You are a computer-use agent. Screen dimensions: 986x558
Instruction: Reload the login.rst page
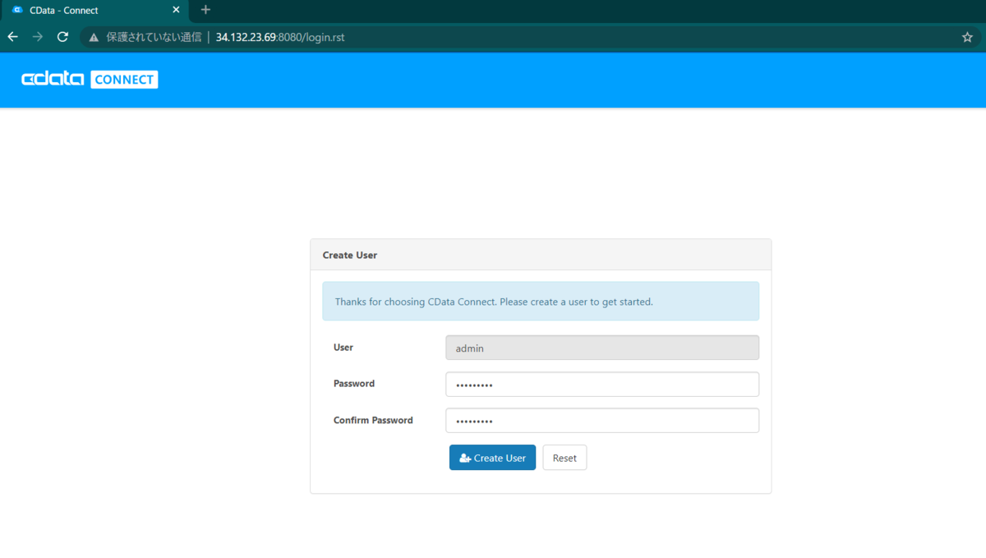point(62,37)
